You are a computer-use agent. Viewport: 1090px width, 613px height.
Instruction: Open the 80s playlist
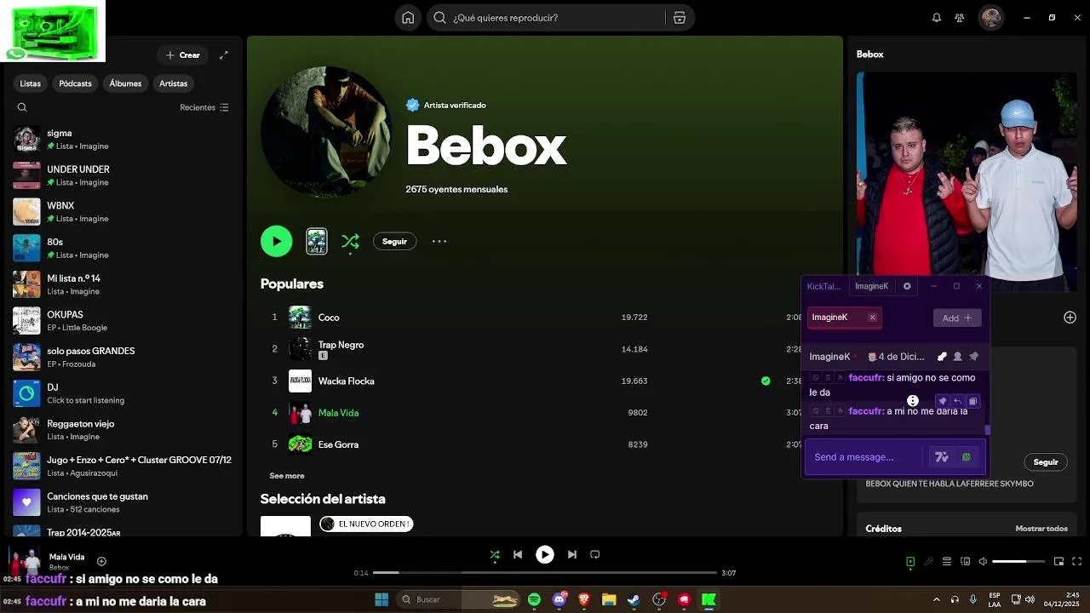122,249
